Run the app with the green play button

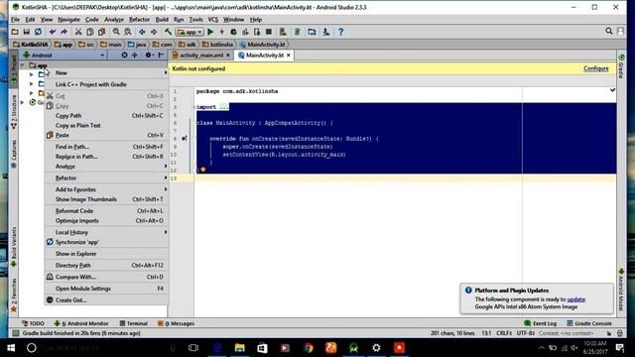210,32
